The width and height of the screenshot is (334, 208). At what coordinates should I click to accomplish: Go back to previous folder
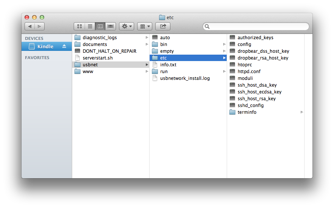click(29, 26)
